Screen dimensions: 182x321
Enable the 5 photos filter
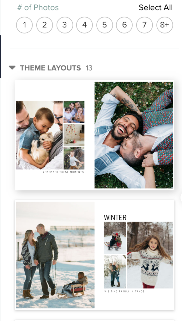[104, 25]
